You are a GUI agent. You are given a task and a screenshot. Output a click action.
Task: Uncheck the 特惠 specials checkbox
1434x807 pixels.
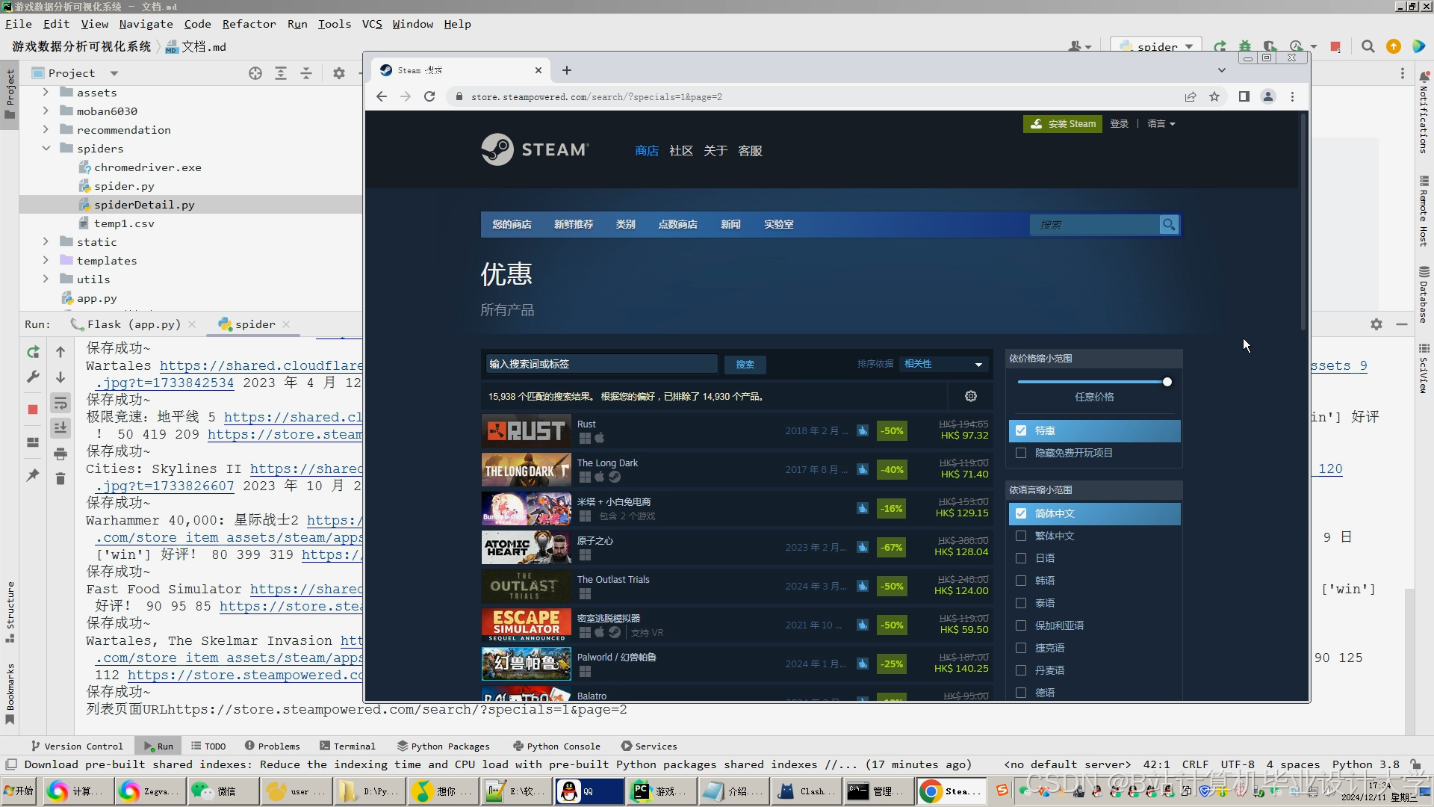[1021, 430]
